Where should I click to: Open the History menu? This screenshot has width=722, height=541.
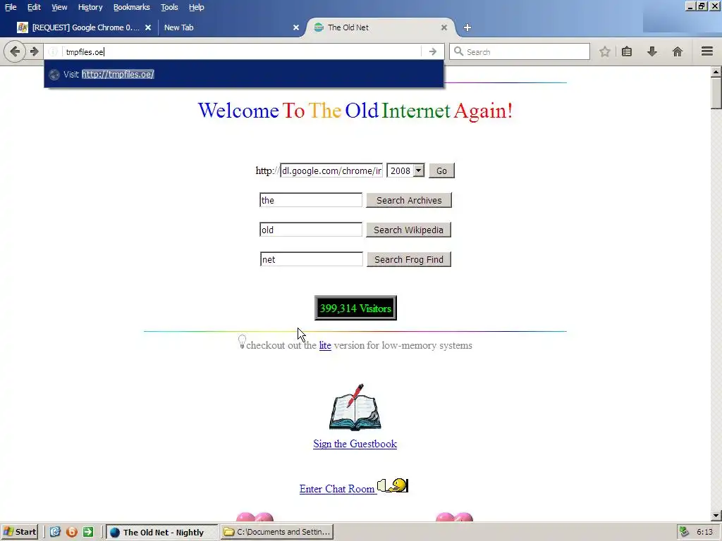pos(90,7)
